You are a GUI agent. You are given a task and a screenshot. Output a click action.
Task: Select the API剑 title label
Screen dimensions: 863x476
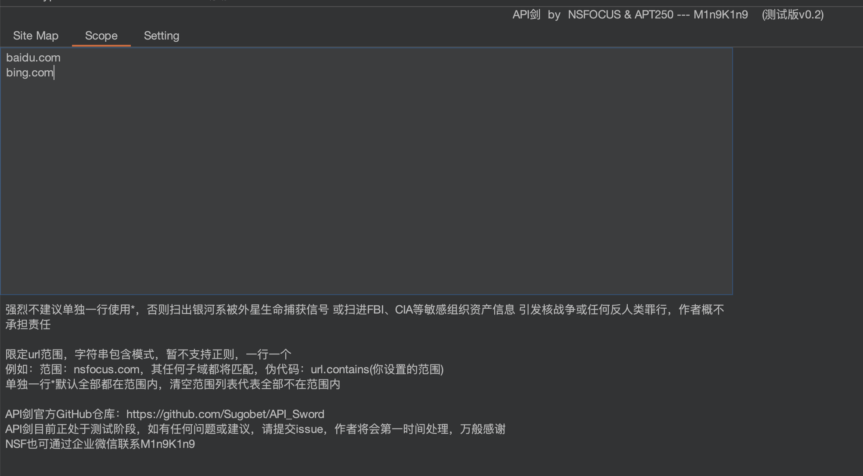point(525,14)
